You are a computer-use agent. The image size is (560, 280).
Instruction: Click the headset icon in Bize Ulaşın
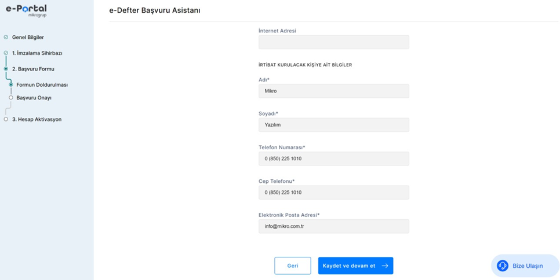(503, 266)
